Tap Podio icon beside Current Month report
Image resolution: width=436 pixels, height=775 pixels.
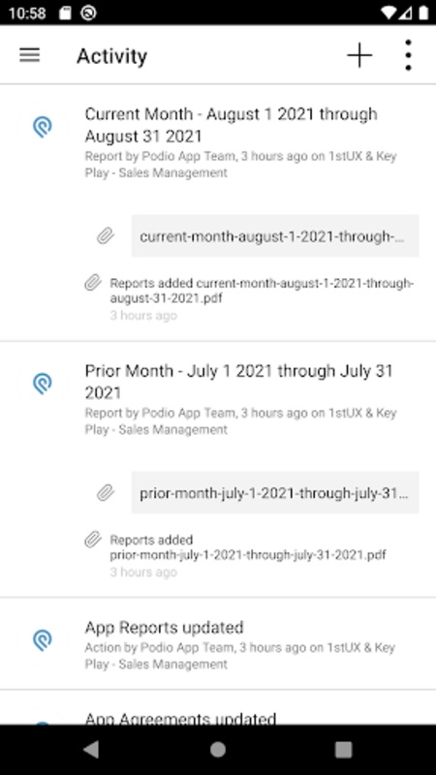(43, 127)
